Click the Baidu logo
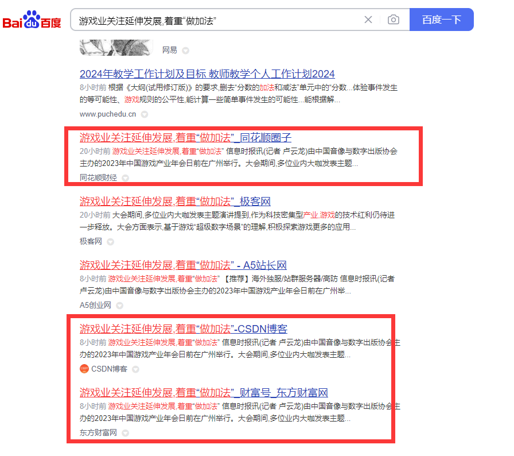Viewport: 514px width, 456px height. [x=32, y=20]
